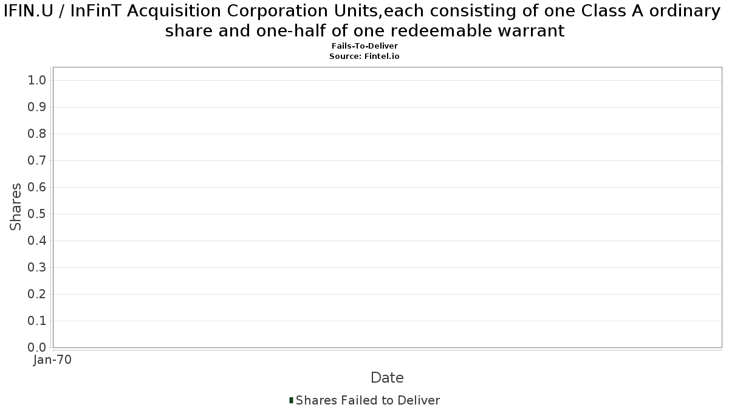Click the 0.3 y-axis tick label
729x410 pixels.
click(37, 267)
